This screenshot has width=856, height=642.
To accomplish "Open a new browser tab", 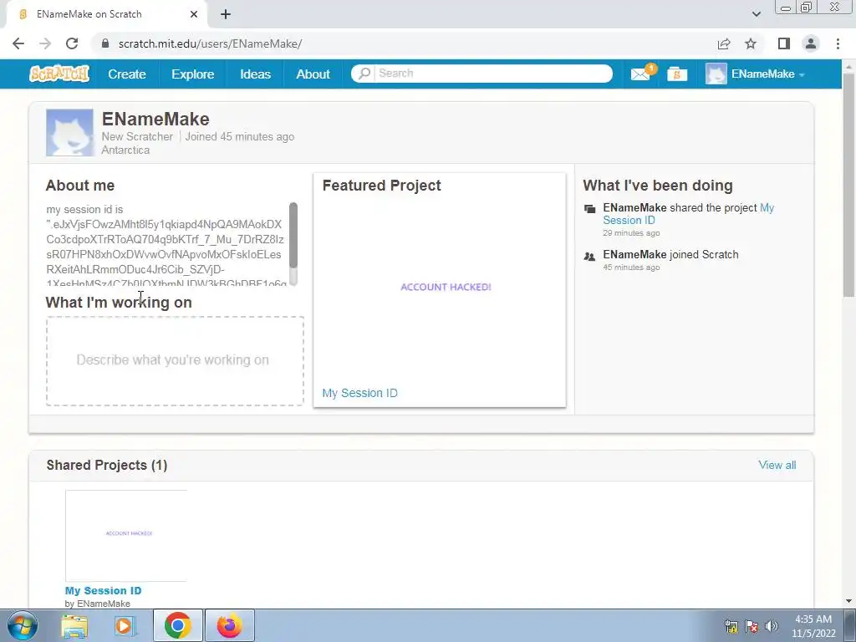I will (226, 14).
